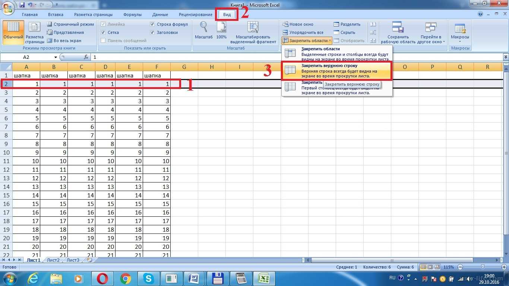The width and height of the screenshot is (509, 286).
Task: Click the vertical scrollbar thumb
Action: coord(506,153)
